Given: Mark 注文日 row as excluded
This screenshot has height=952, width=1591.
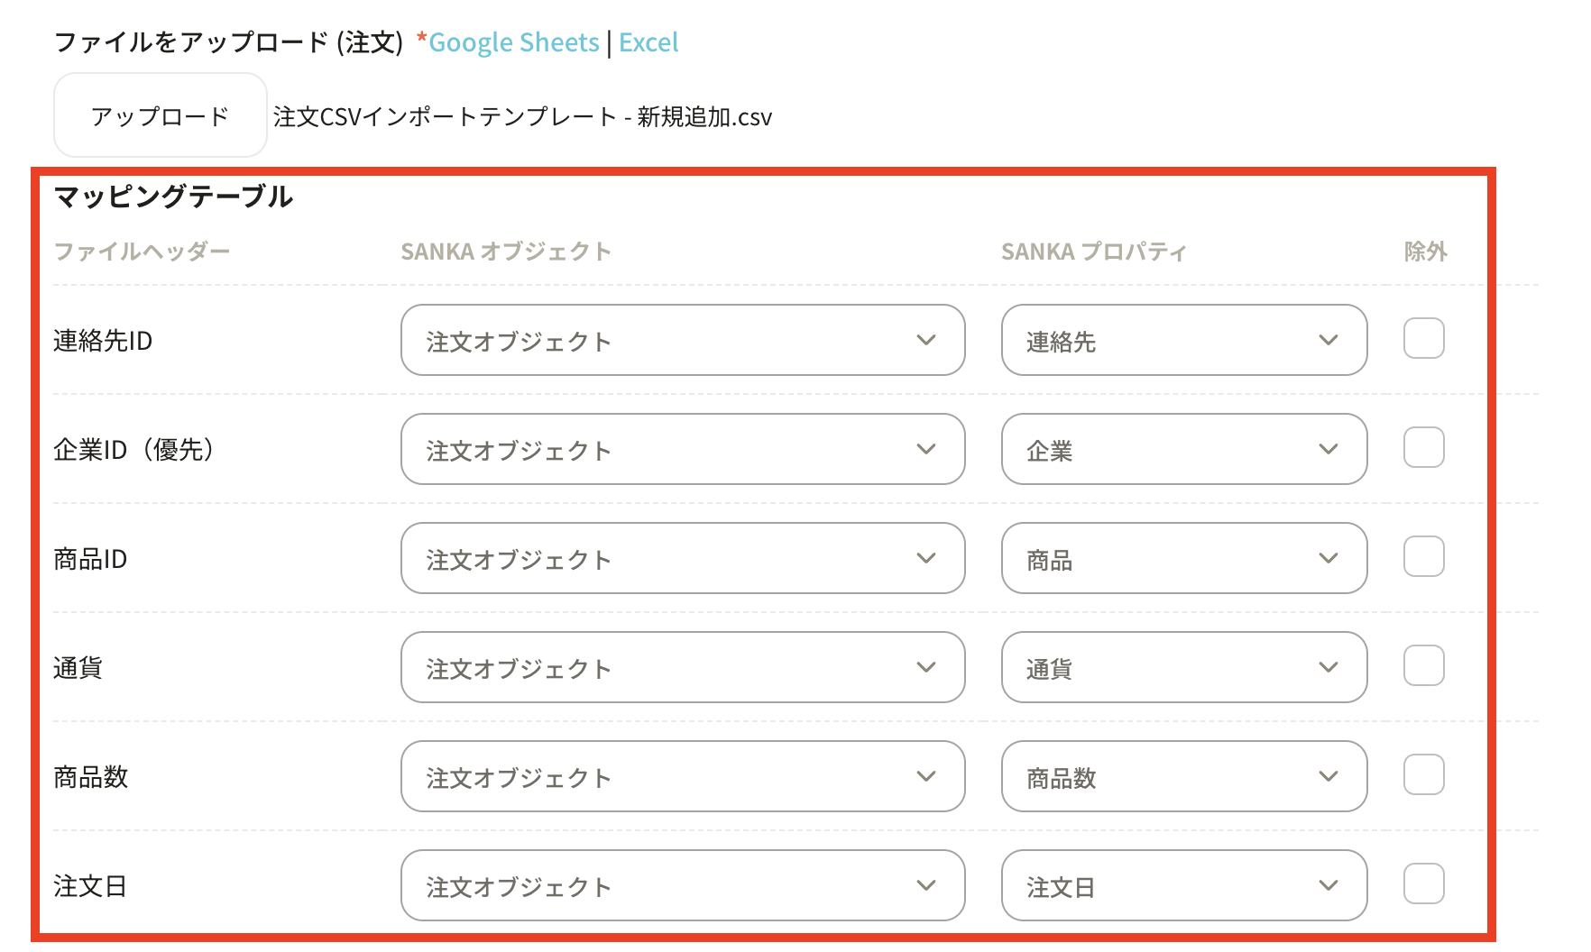Looking at the screenshot, I should (x=1423, y=884).
